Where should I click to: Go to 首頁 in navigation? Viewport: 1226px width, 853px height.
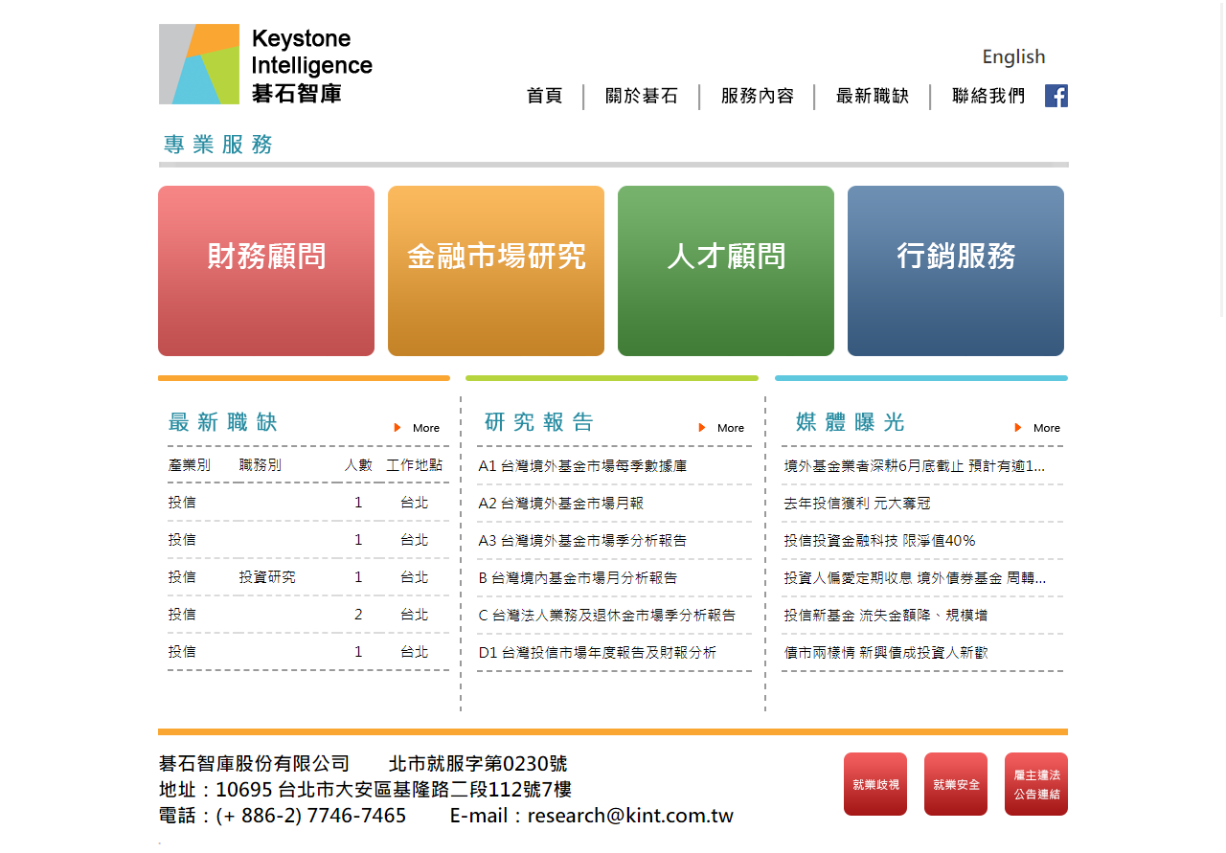coord(544,96)
